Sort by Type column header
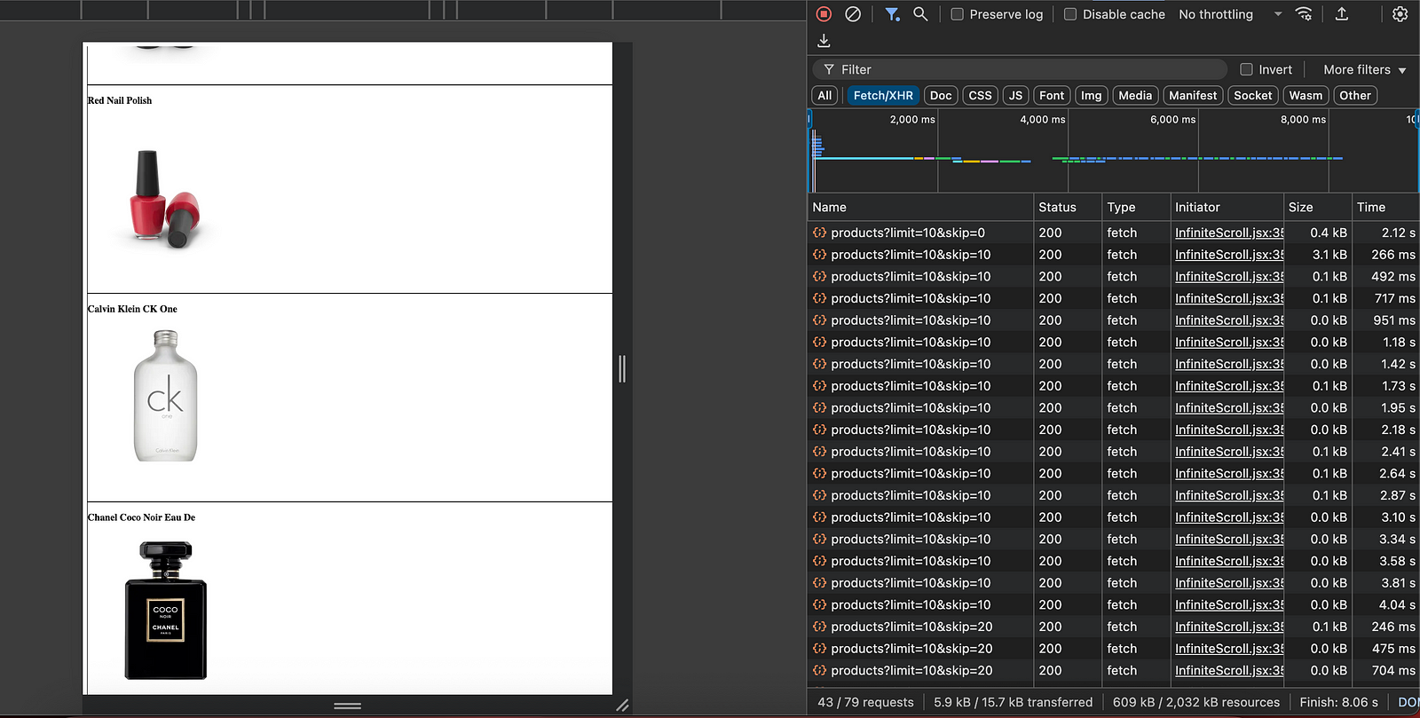 pyautogui.click(x=1136, y=207)
